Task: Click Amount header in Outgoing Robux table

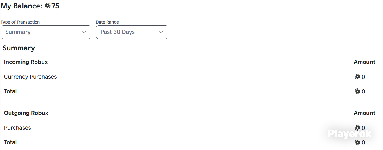Action: point(364,113)
